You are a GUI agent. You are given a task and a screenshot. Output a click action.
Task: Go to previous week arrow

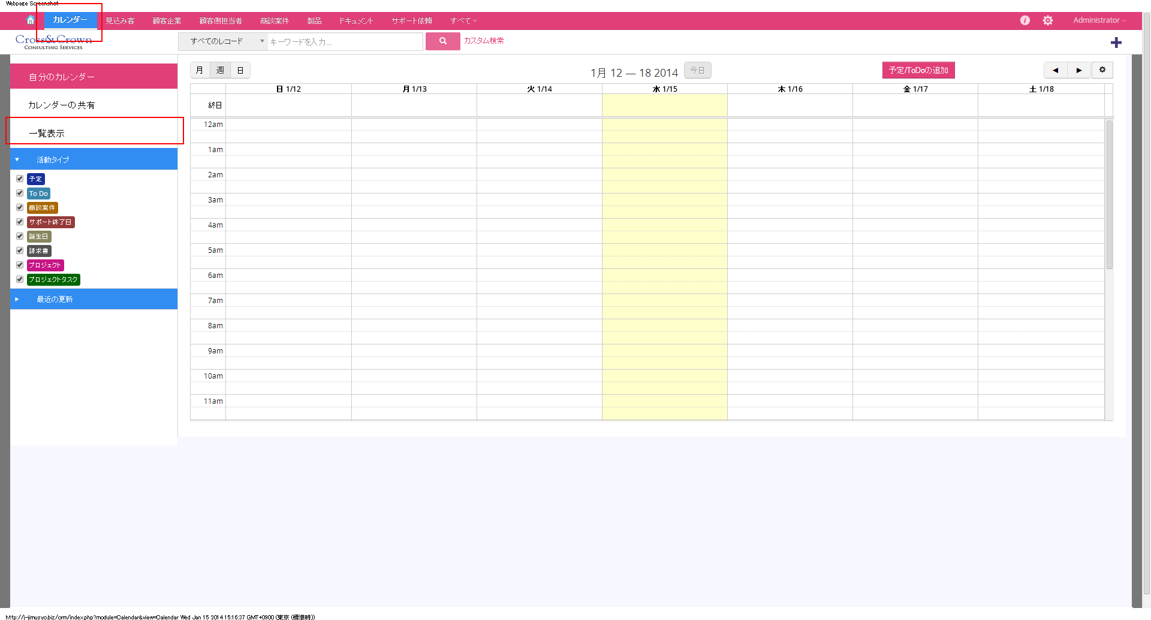[1055, 70]
